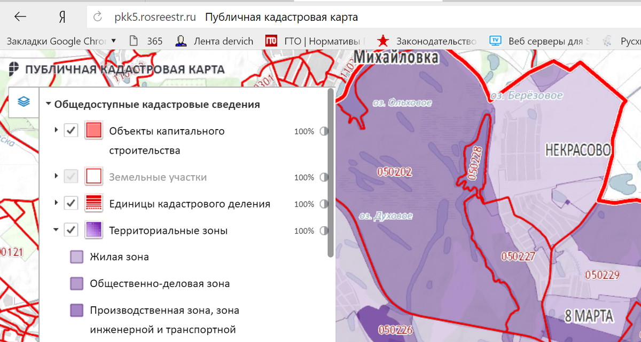Click Общественно-деловая зона color swatch
Screen dimensions: 641x342
[x=77, y=284]
